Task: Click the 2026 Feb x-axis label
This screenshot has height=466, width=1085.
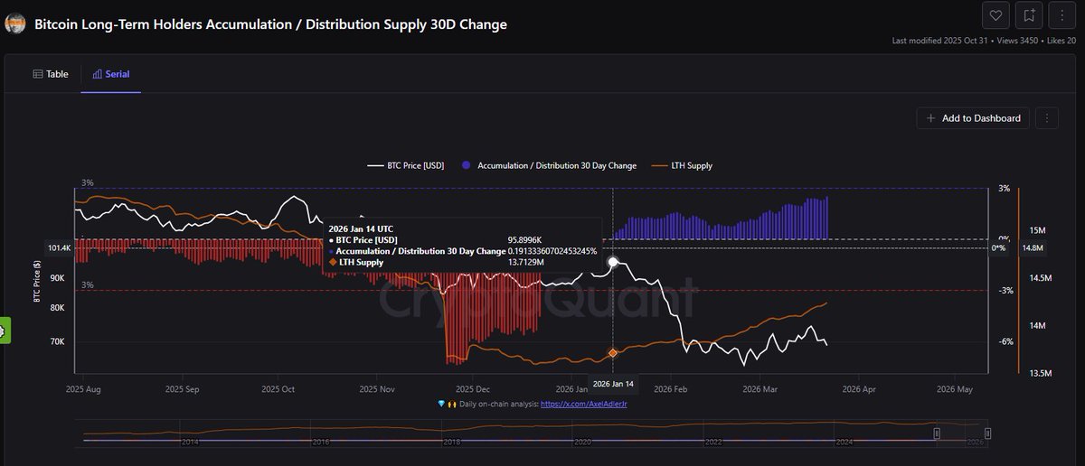Action: coord(670,390)
